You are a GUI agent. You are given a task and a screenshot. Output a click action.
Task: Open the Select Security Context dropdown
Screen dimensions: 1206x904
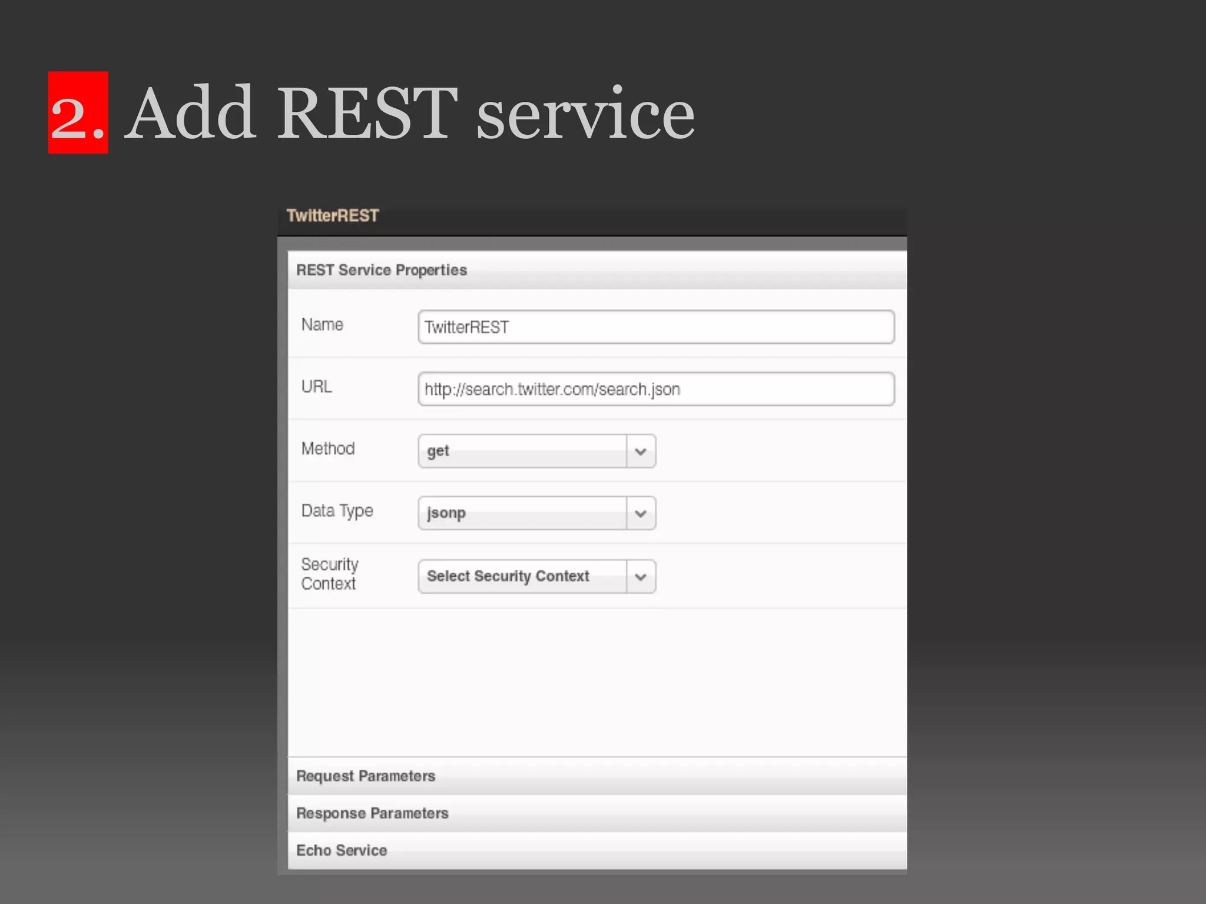[536, 576]
